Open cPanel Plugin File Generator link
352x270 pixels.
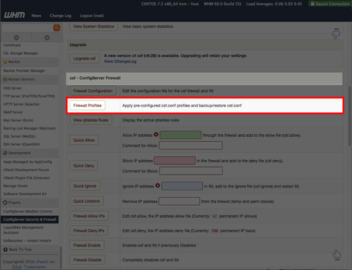(x=27, y=178)
